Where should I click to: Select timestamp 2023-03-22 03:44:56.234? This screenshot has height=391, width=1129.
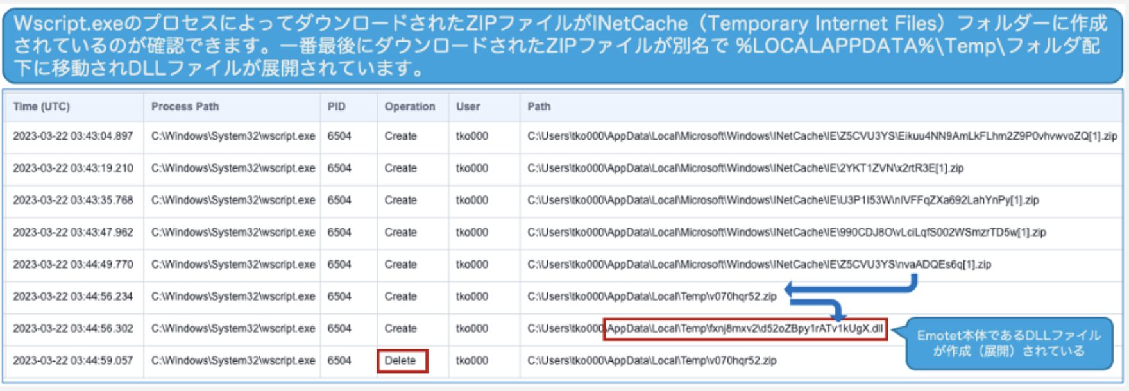(x=73, y=296)
